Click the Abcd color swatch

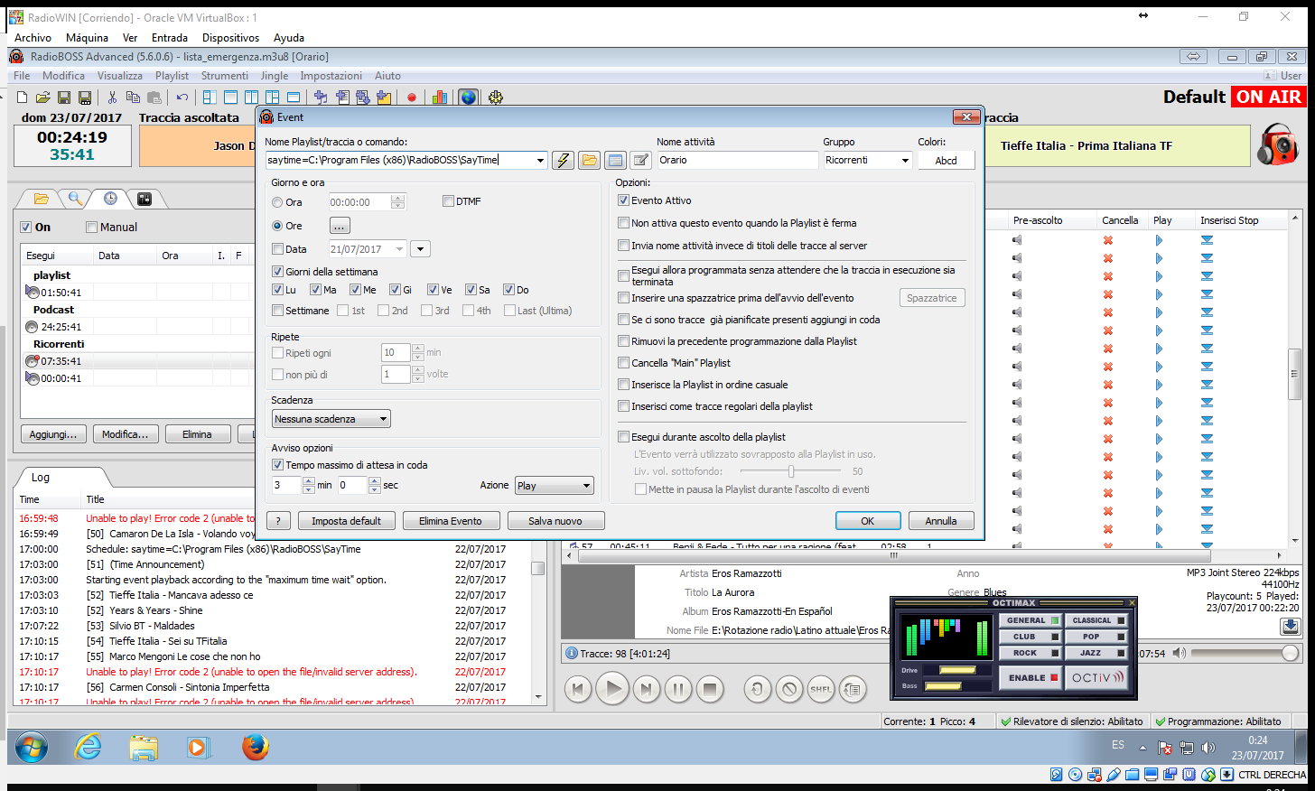946,161
